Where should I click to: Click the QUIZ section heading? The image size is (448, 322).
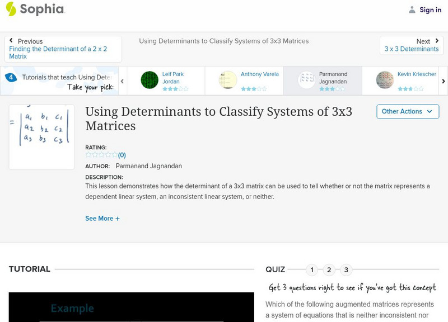tap(275, 269)
